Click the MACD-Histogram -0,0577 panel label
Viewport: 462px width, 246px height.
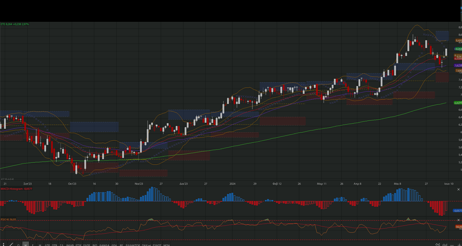point(16,188)
